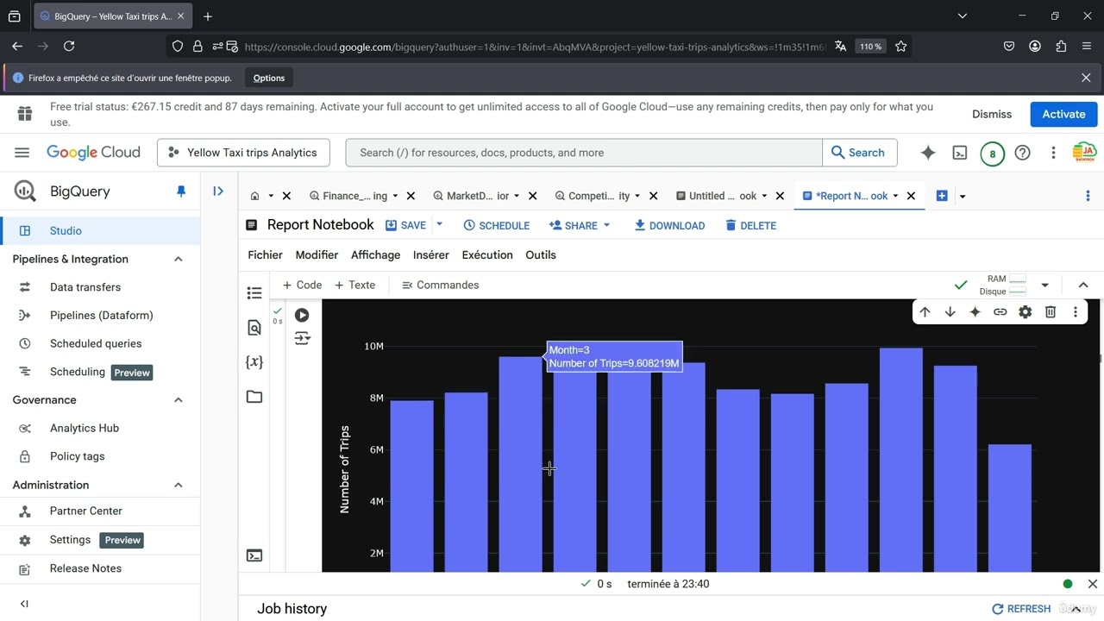Open the files folder panel
The width and height of the screenshot is (1104, 621).
click(254, 397)
